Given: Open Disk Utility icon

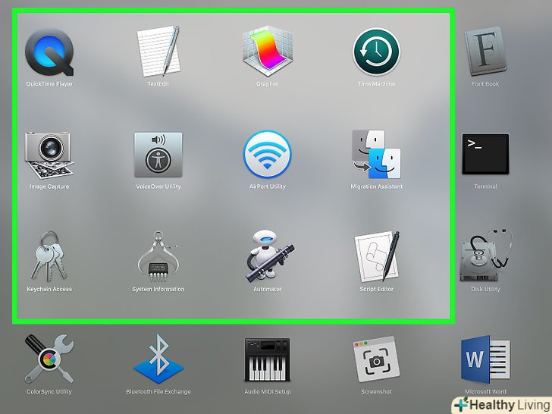Looking at the screenshot, I should pyautogui.click(x=485, y=256).
